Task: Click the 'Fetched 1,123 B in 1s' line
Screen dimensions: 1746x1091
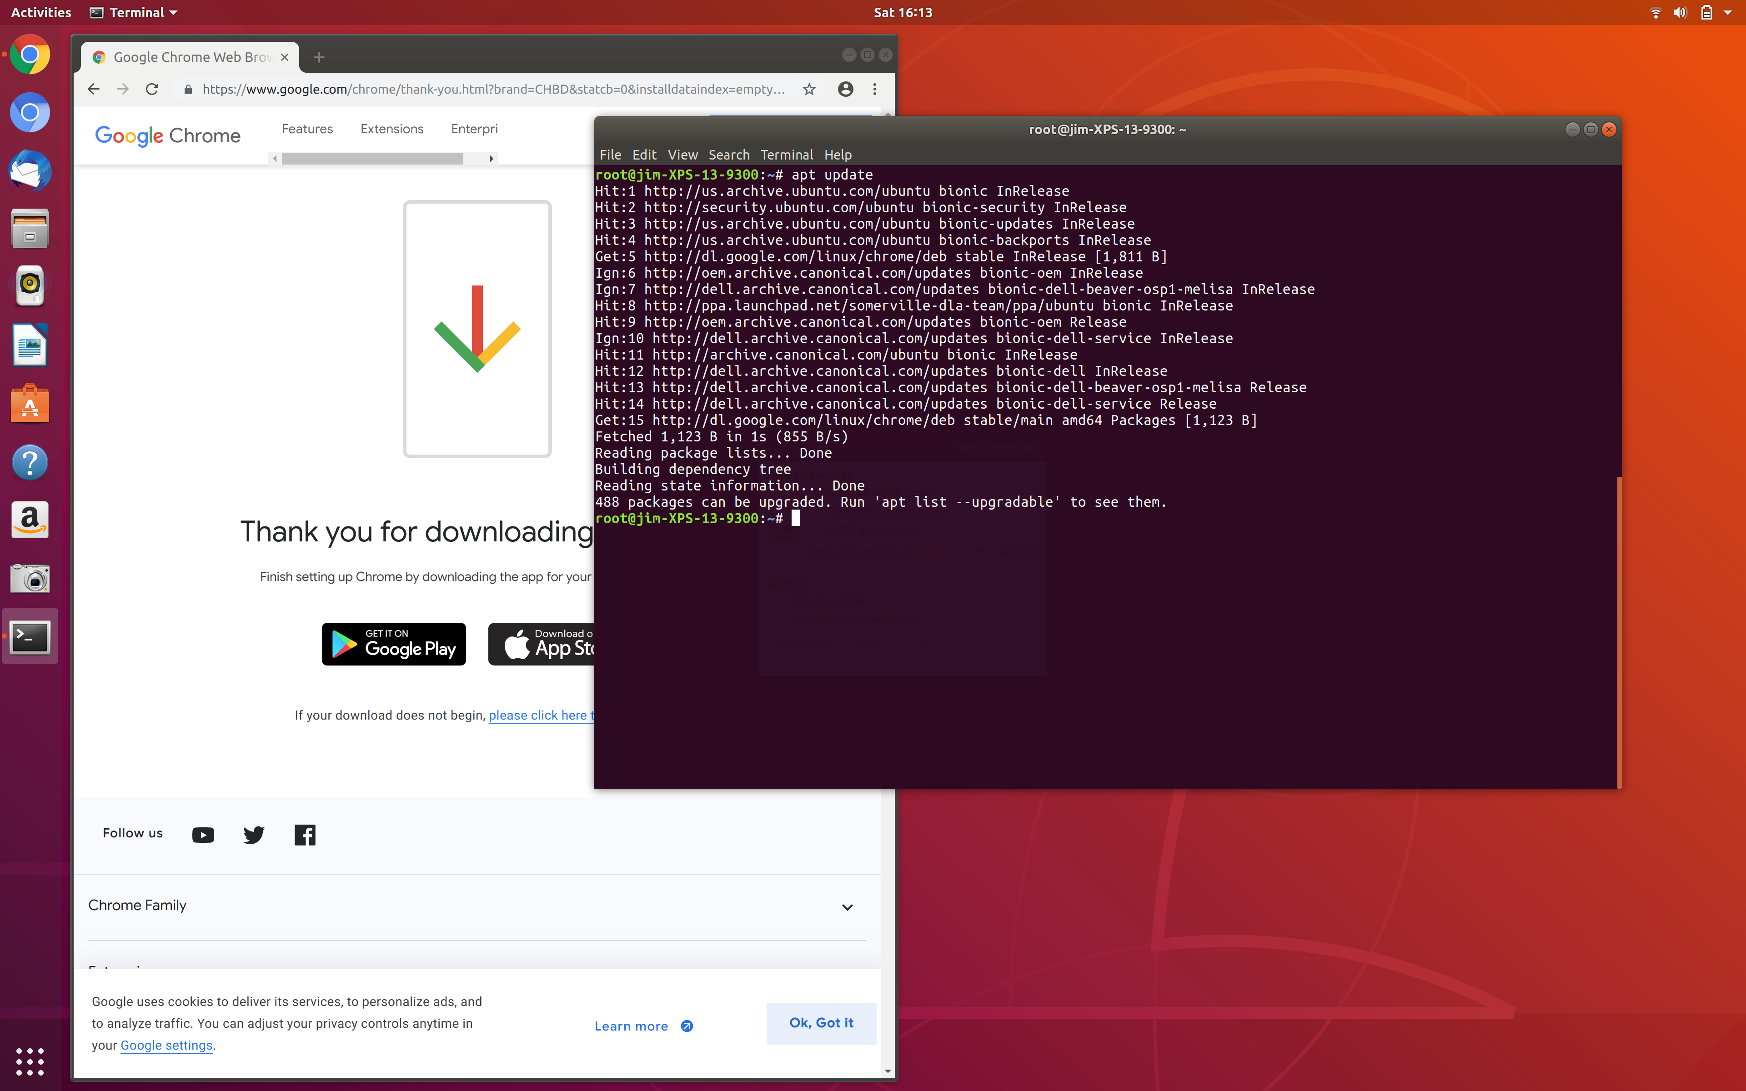Action: tap(722, 436)
